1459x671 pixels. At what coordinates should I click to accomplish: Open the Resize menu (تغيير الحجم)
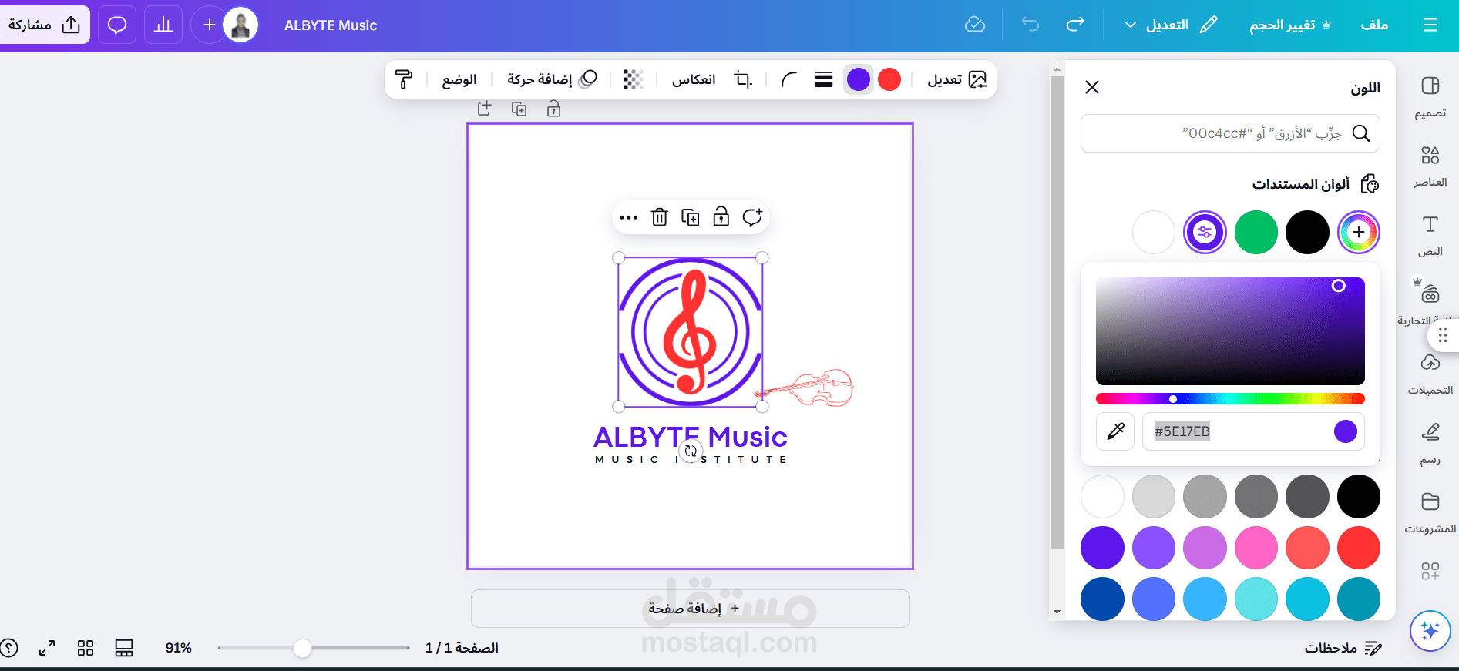coord(1290,25)
